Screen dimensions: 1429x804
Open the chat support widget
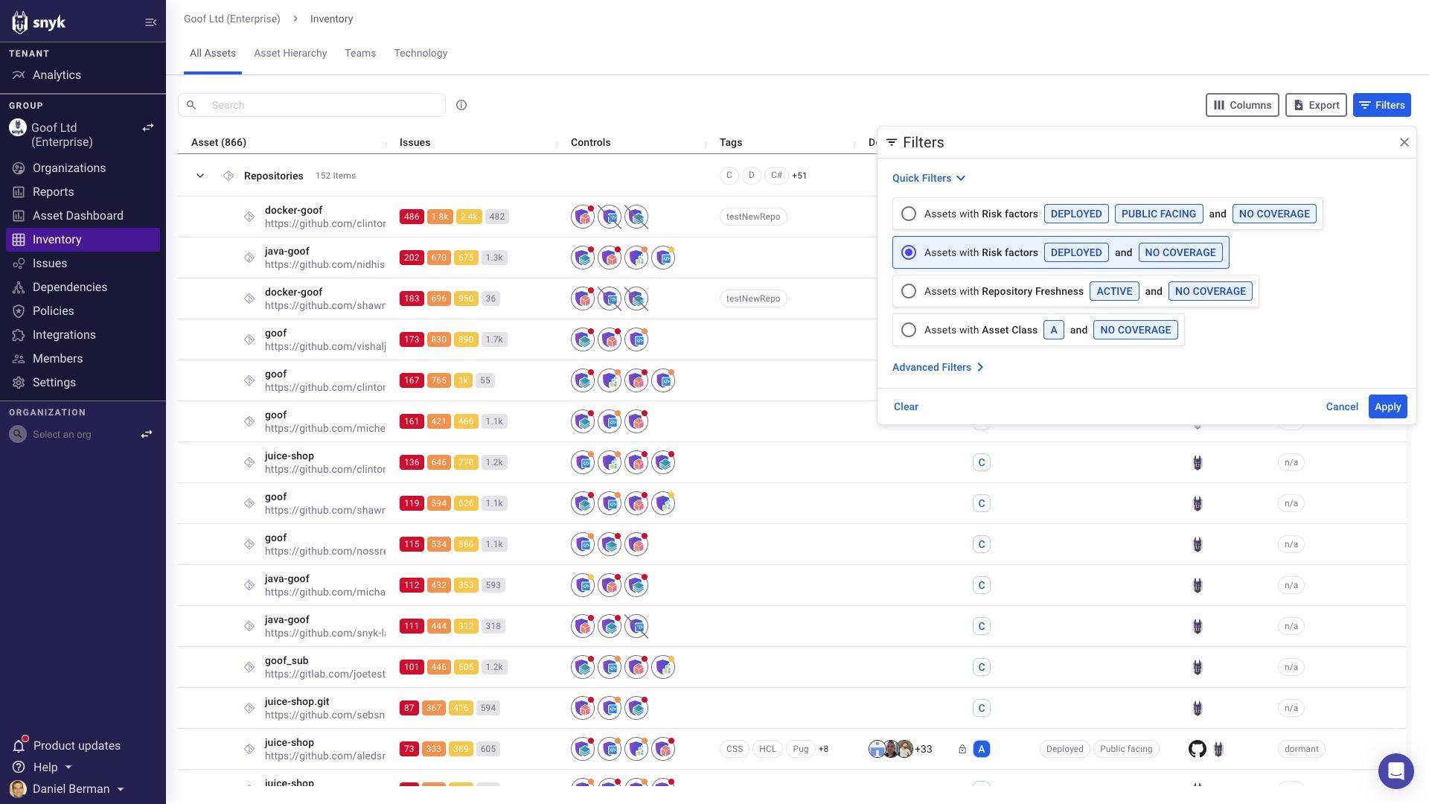point(1396,770)
